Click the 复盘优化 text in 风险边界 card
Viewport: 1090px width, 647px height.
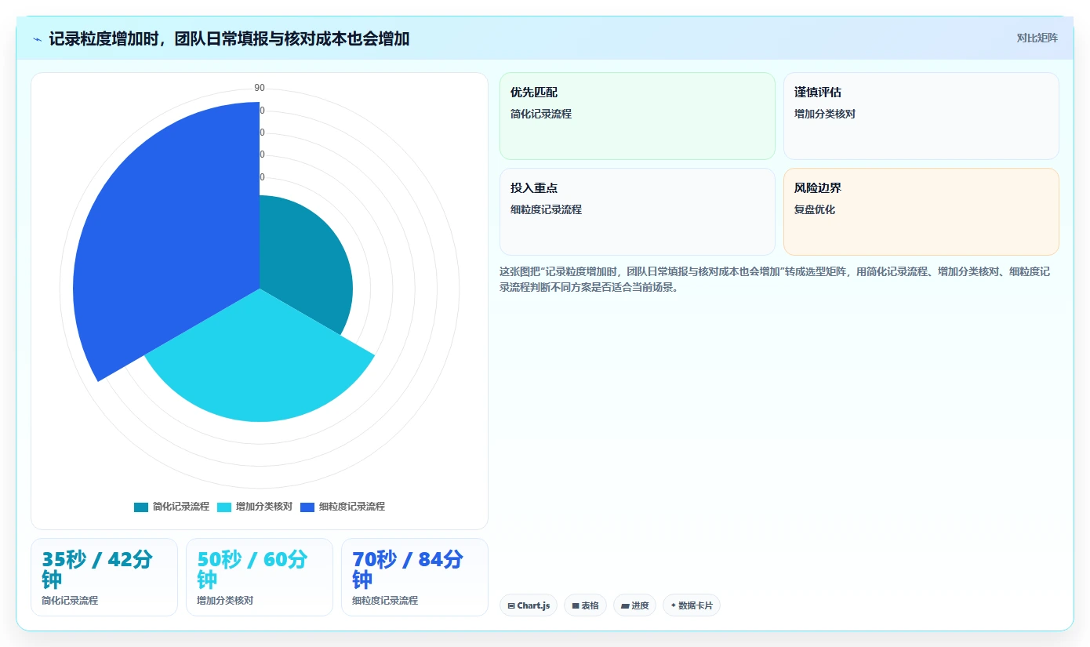click(815, 209)
